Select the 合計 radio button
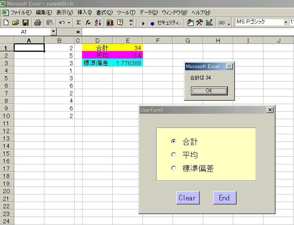Viewport: 294px width, 225px height. pos(174,141)
